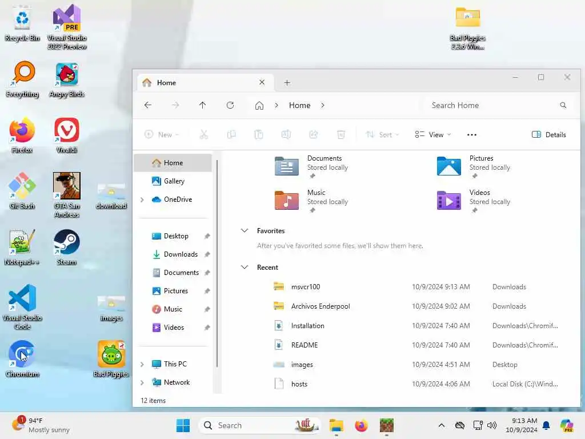Select Angry Birds desktop icon
Viewport: 585px width, 439px height.
[x=66, y=80]
